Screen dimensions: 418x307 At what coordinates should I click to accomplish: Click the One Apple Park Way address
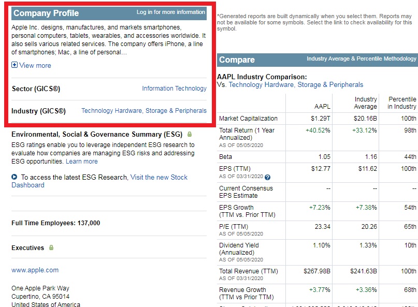click(x=40, y=288)
